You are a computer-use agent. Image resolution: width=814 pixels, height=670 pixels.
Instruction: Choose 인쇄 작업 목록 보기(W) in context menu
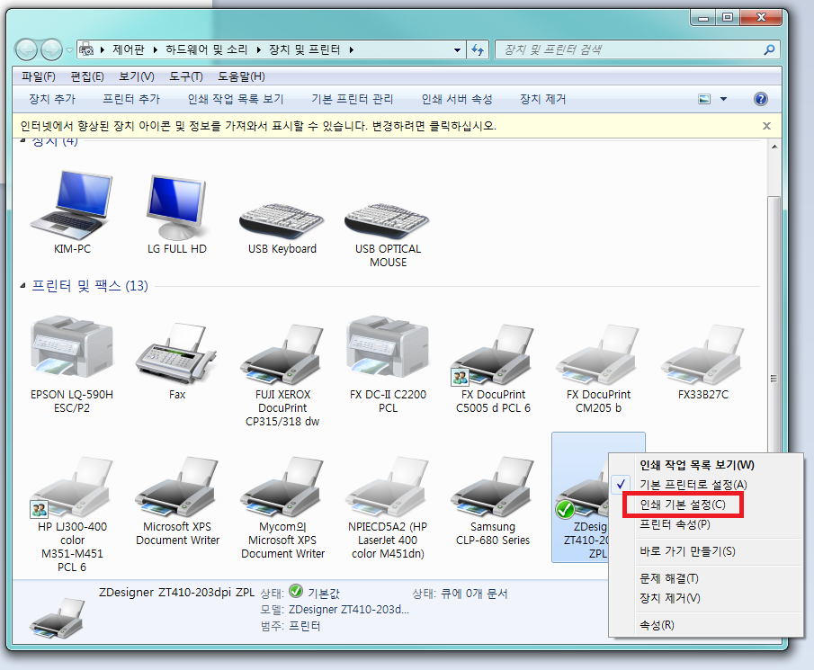click(697, 465)
